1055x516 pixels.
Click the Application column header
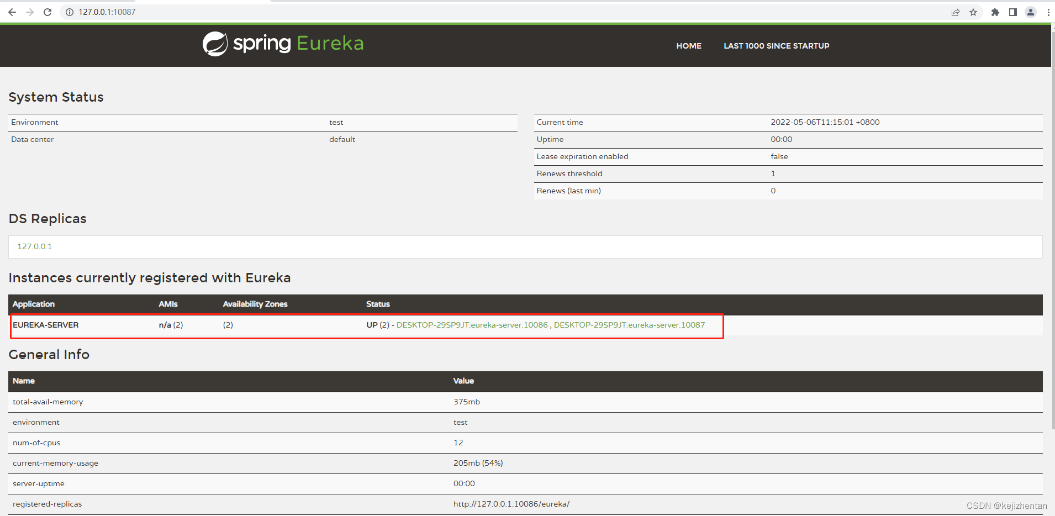(x=34, y=304)
